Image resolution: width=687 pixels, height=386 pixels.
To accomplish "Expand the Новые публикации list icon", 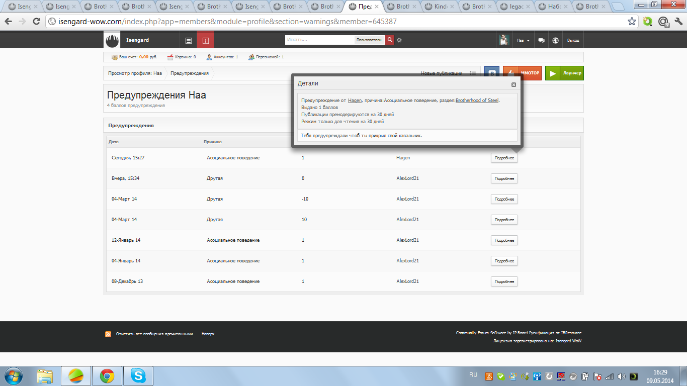I will pos(473,73).
